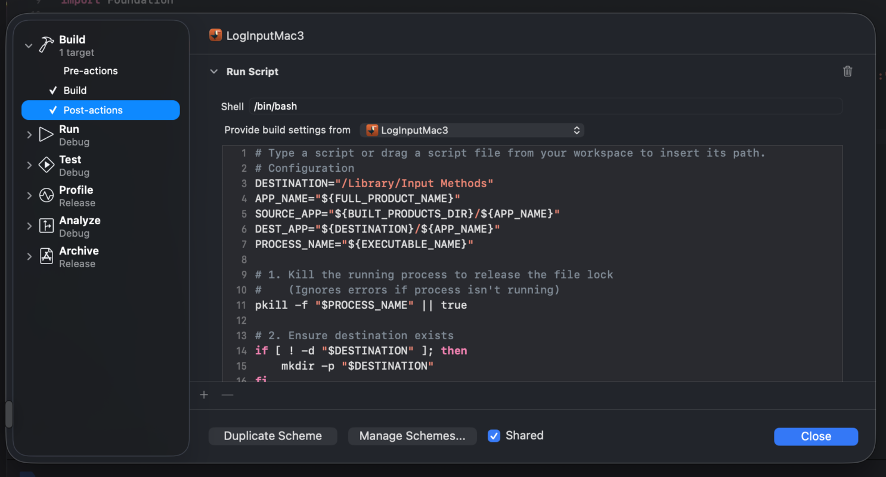Collapse the Run Script disclosure triangle
886x477 pixels.
tap(213, 72)
